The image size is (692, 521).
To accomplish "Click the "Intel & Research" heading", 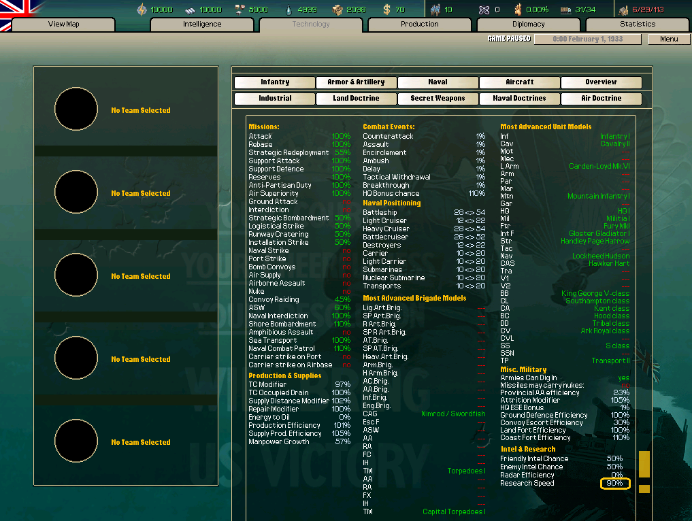I will click(x=528, y=449).
